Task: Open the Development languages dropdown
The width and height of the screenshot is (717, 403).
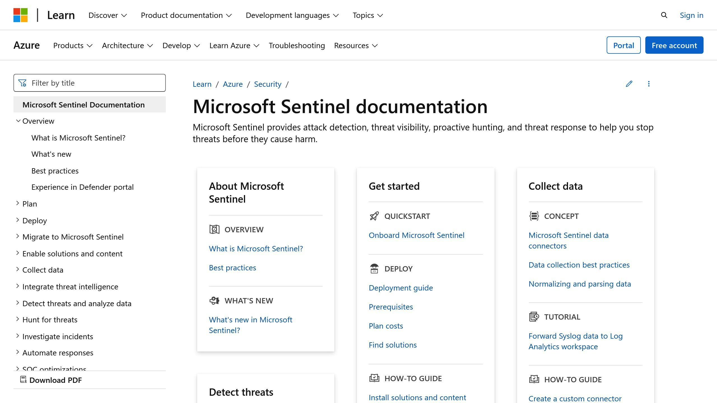Action: (292, 15)
